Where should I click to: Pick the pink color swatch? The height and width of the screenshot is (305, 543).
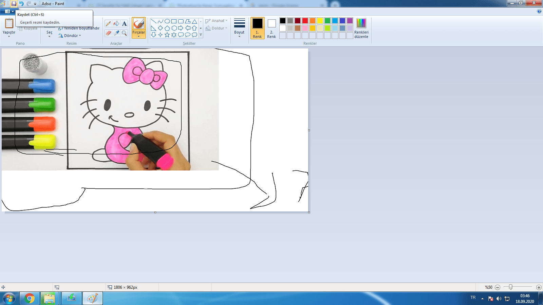point(305,28)
